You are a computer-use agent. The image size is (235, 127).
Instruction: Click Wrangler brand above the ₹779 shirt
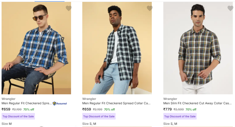pyautogui.click(x=170, y=99)
